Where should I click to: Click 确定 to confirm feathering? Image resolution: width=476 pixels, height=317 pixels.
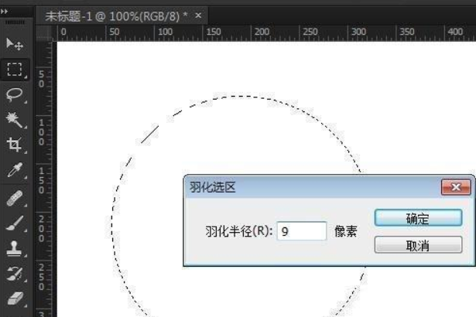[x=418, y=218]
